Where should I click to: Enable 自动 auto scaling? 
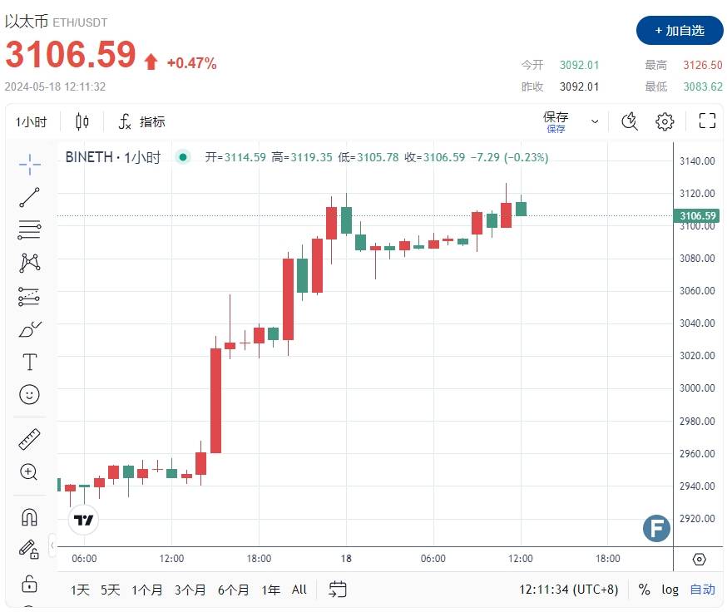pyautogui.click(x=701, y=590)
